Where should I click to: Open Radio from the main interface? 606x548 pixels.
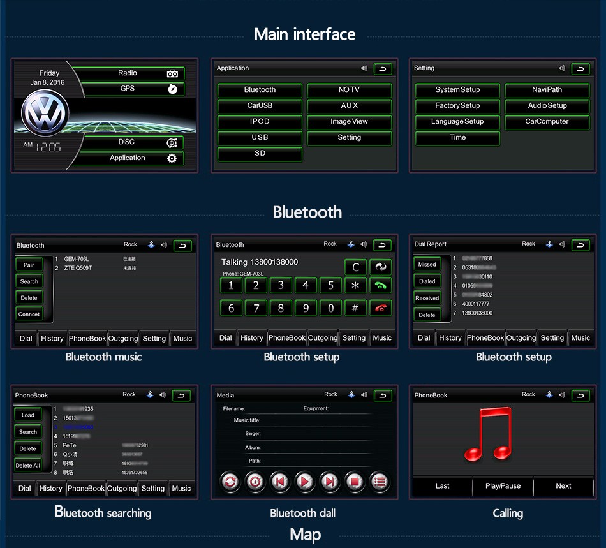(x=133, y=73)
